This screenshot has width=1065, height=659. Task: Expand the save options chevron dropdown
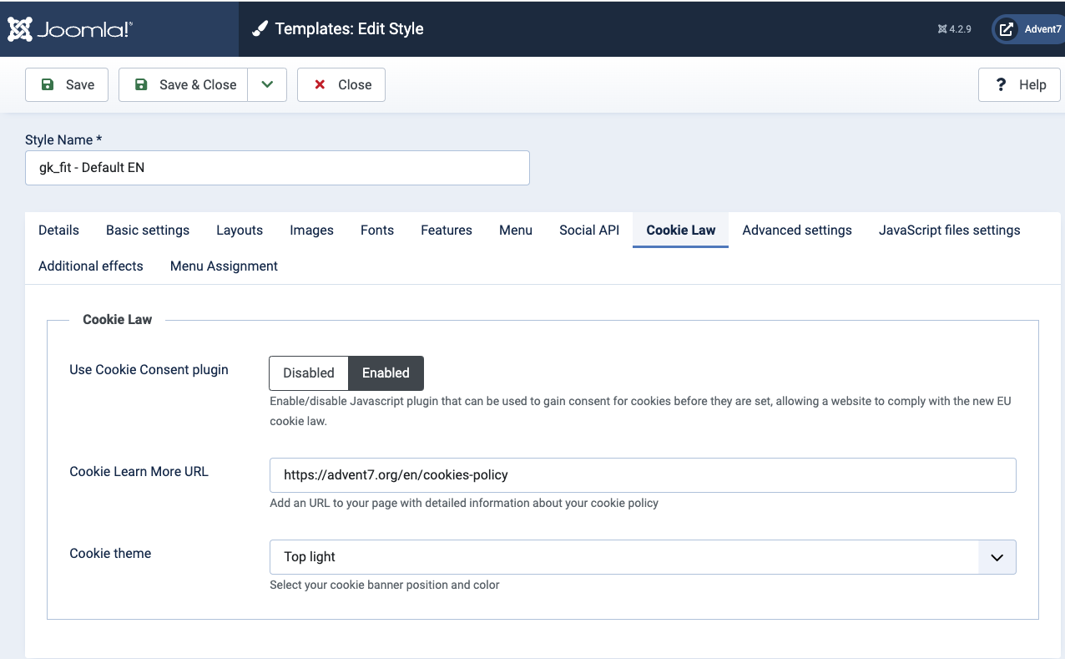coord(267,84)
